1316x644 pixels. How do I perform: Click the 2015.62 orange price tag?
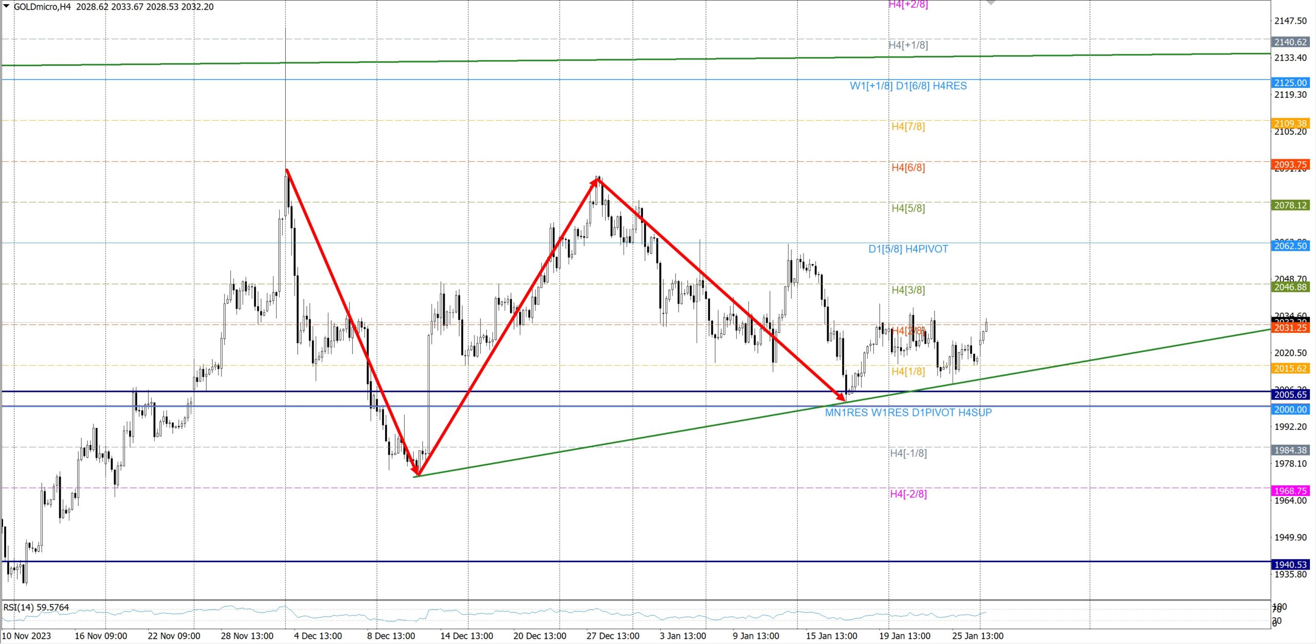[1290, 369]
